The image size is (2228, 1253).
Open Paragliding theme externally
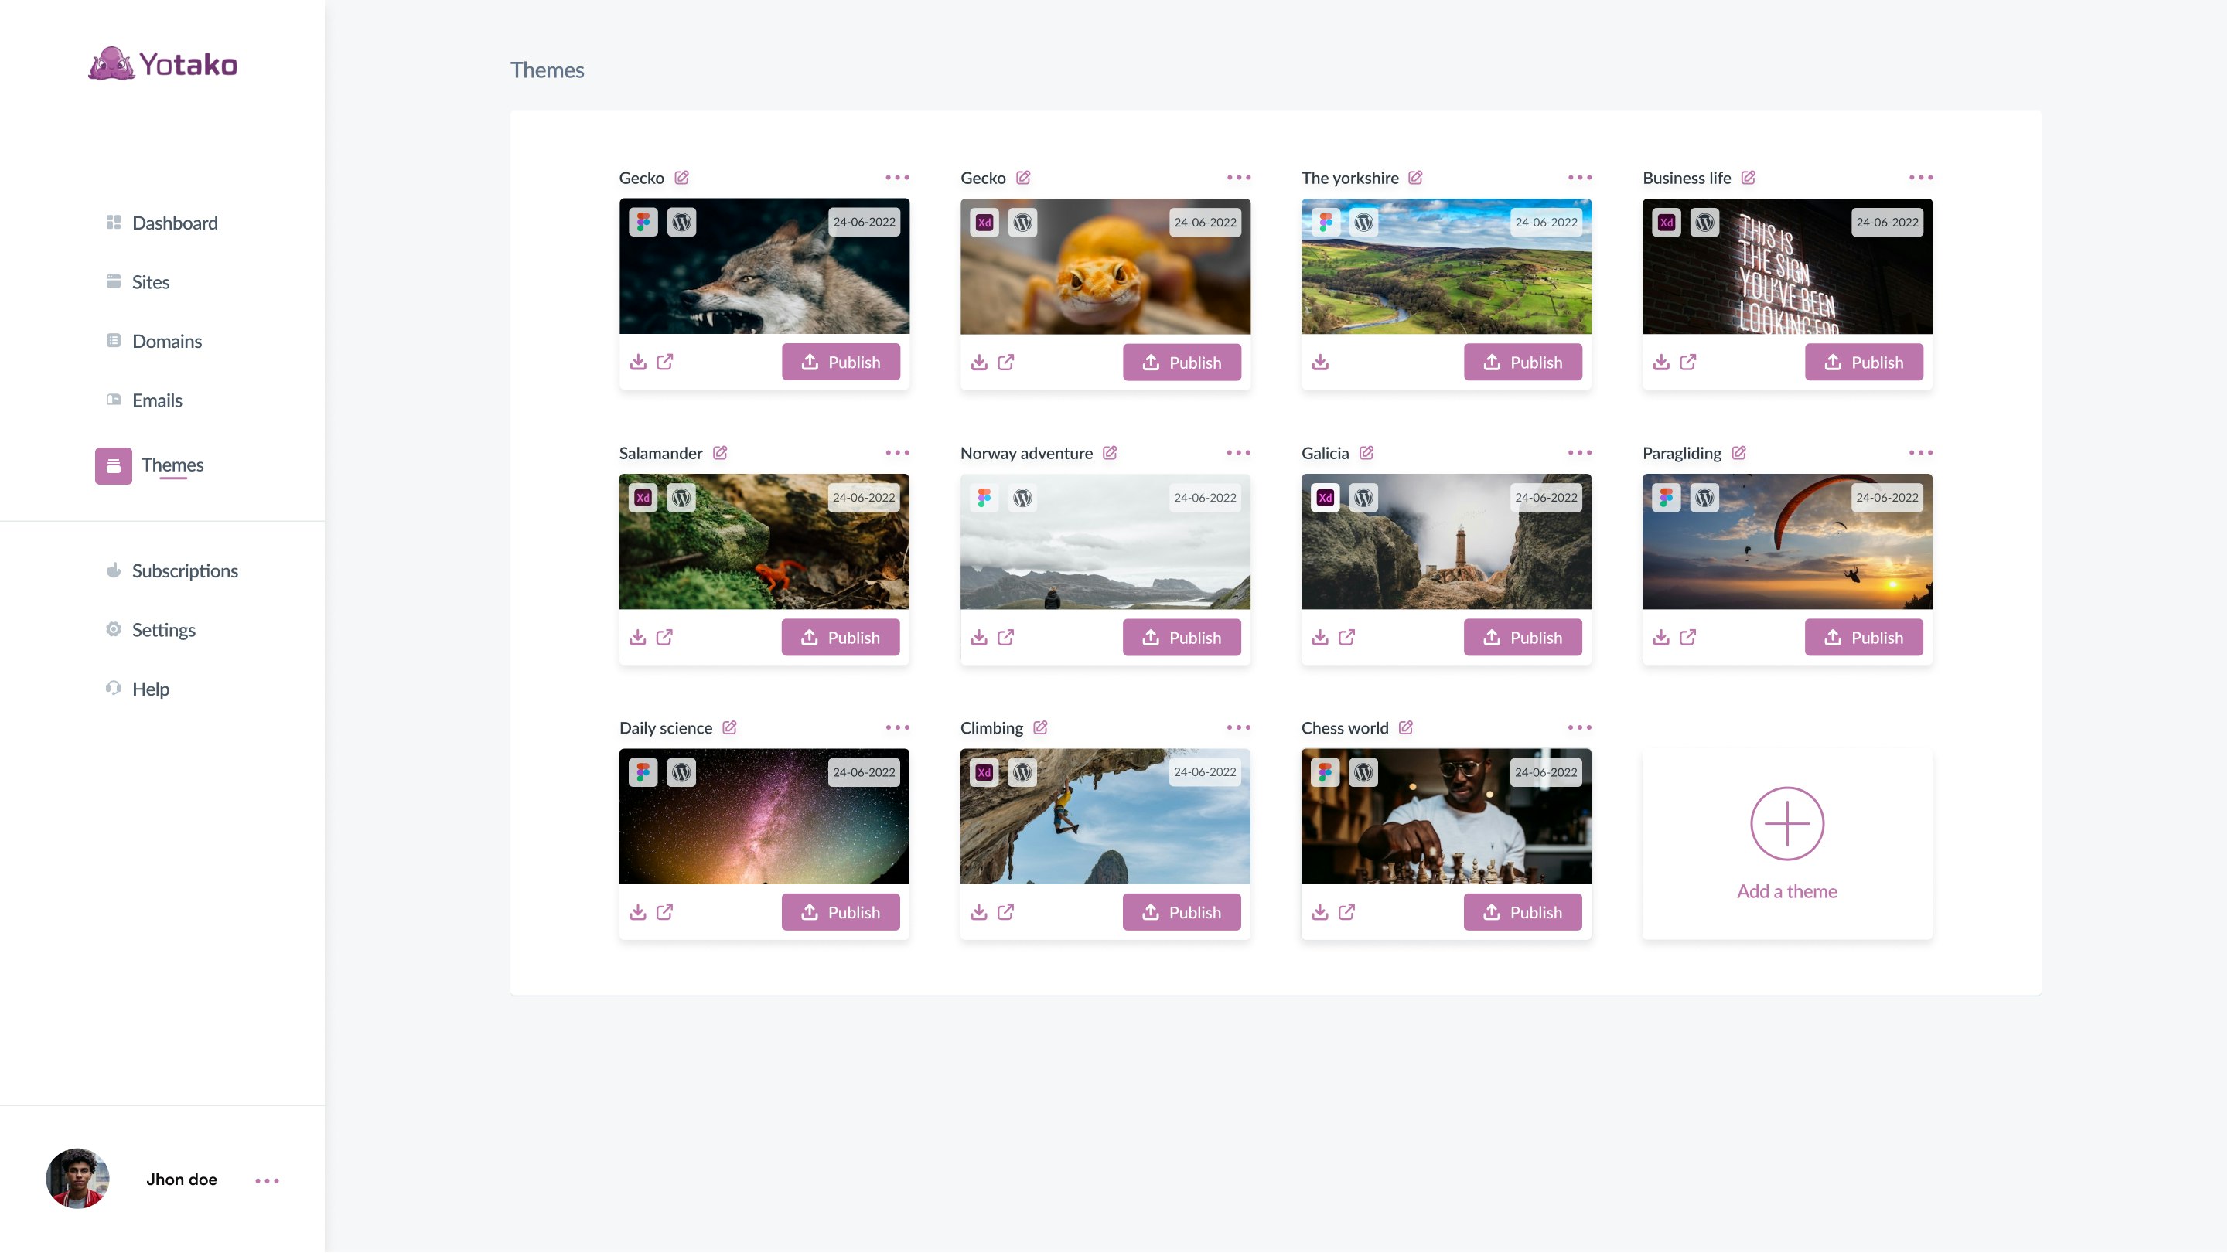(1688, 637)
